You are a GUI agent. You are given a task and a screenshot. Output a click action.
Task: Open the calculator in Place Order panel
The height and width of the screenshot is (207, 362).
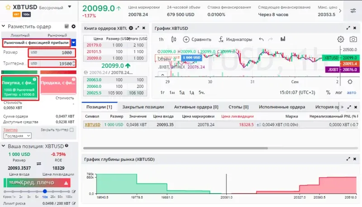tap(67, 26)
